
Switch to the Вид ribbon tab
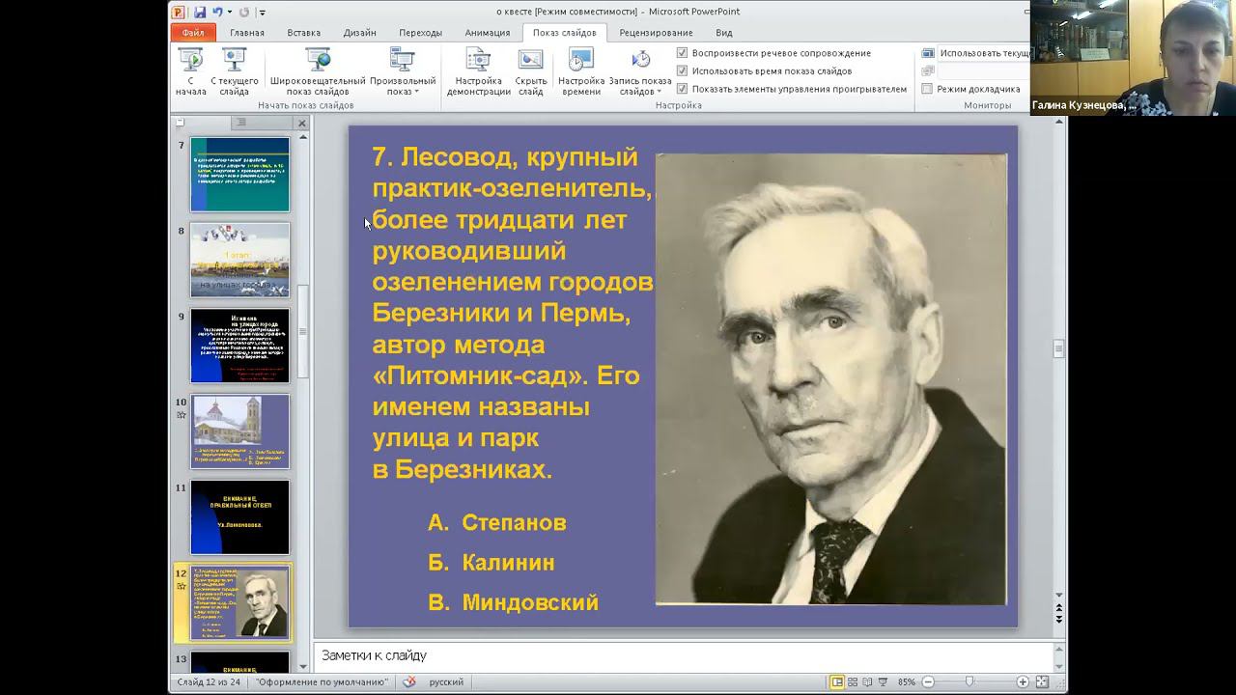(x=724, y=33)
